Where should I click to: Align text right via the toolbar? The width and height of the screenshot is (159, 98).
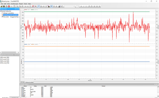point(100,6)
